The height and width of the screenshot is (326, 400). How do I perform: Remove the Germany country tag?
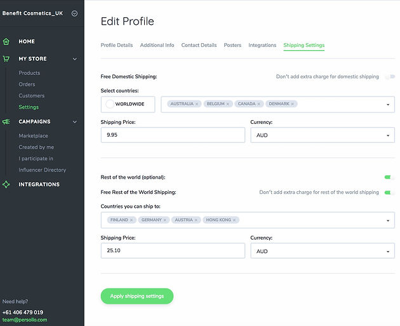point(165,220)
